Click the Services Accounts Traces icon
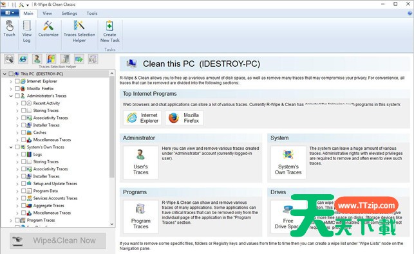Image resolution: width=414 pixels, height=254 pixels. pos(30,198)
